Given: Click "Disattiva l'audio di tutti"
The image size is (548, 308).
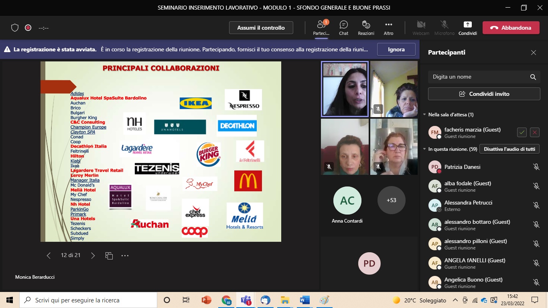Looking at the screenshot, I should point(509,149).
